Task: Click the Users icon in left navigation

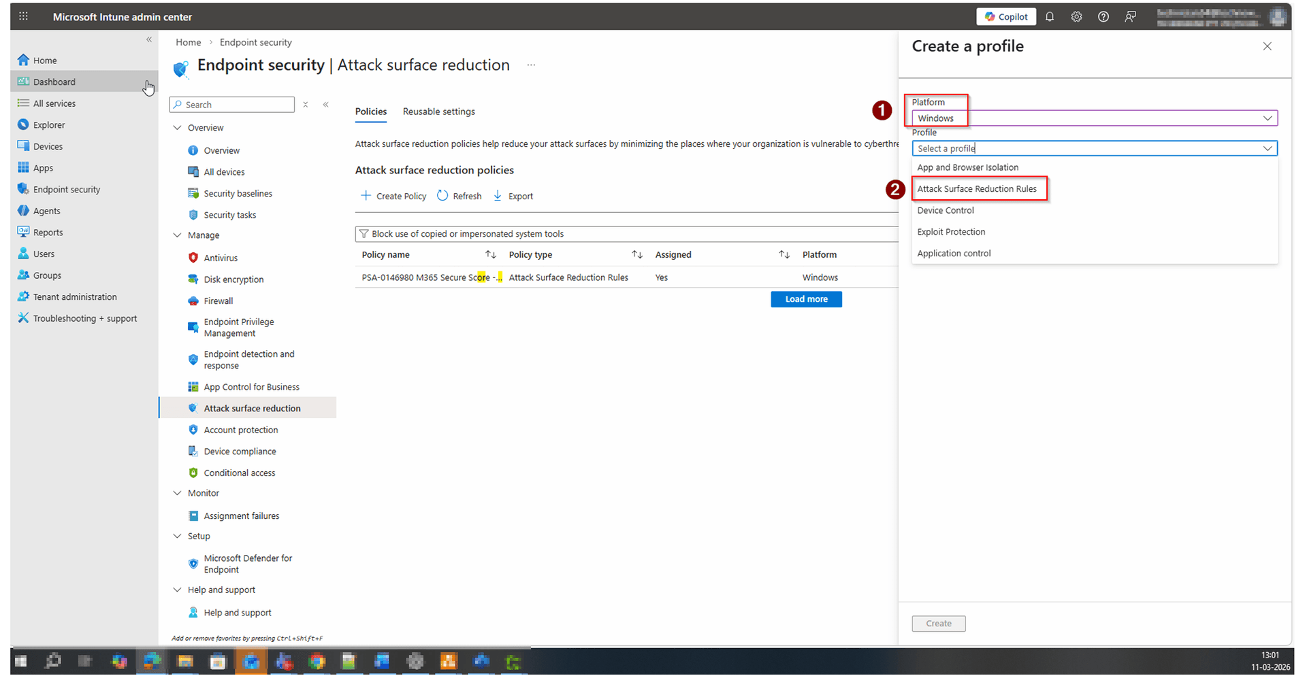Action: coord(23,254)
